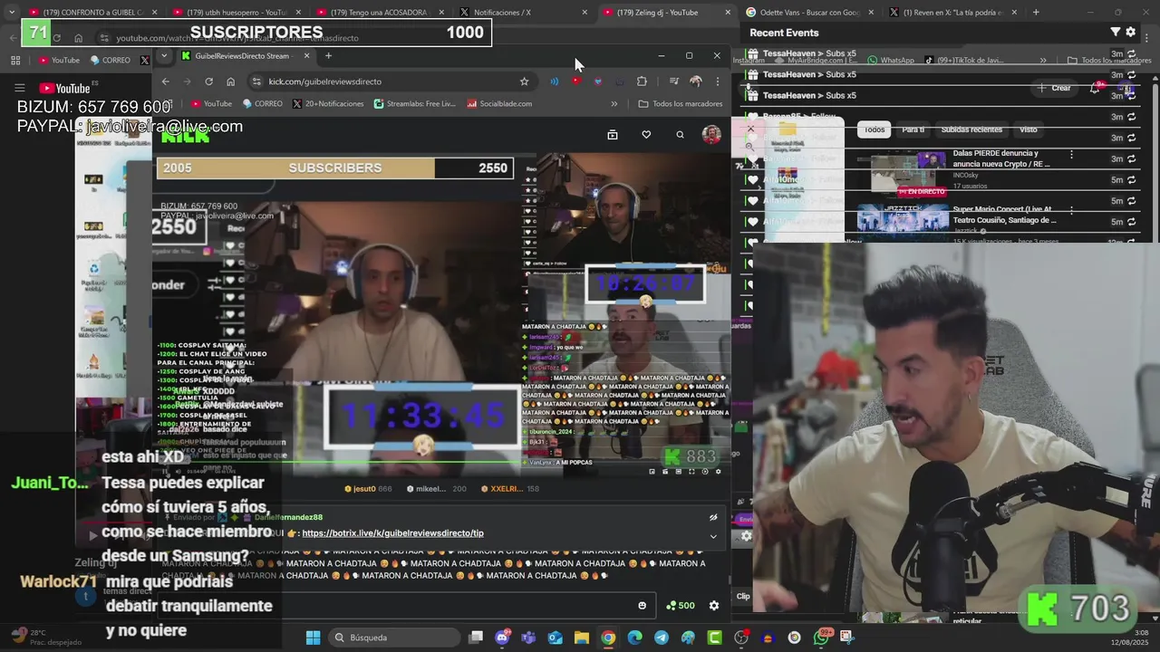The width and height of the screenshot is (1160, 652).
Task: Reload the kick.com page
Action: (208, 81)
